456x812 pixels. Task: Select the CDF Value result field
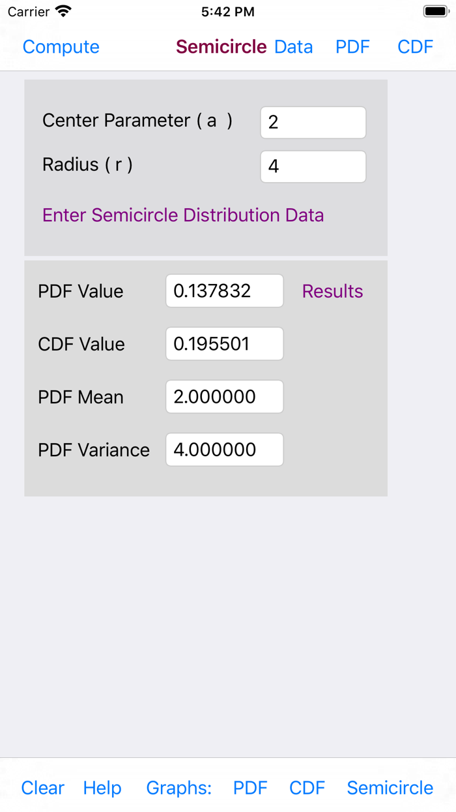(x=224, y=343)
